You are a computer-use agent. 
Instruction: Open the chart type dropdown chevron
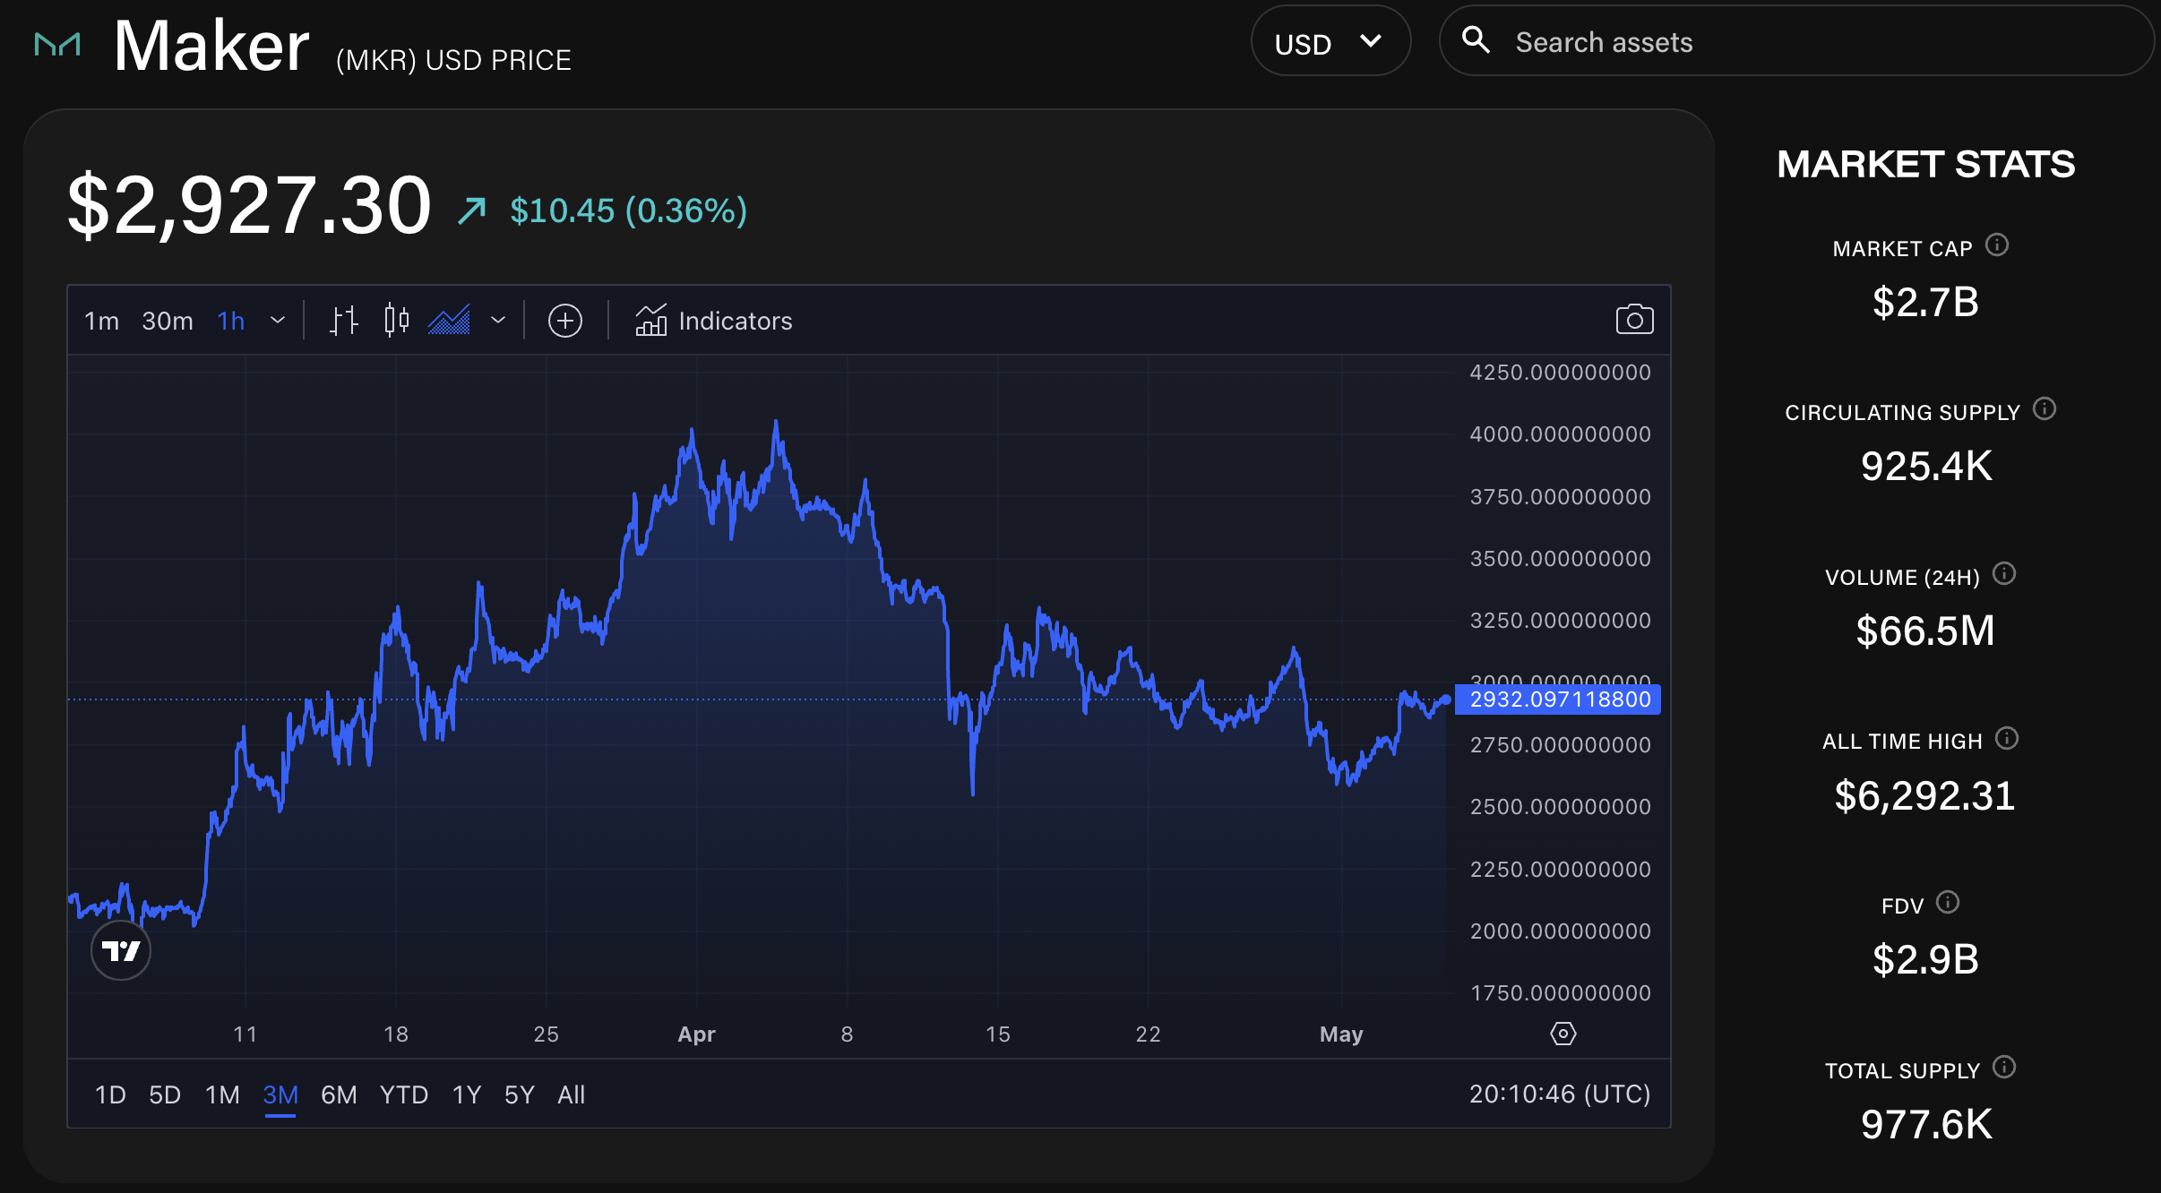tap(498, 320)
